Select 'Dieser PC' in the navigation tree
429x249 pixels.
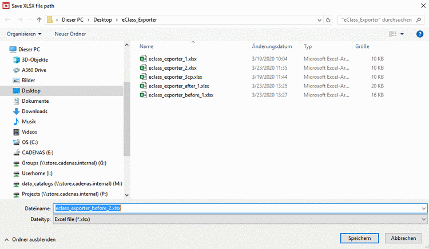(29, 50)
